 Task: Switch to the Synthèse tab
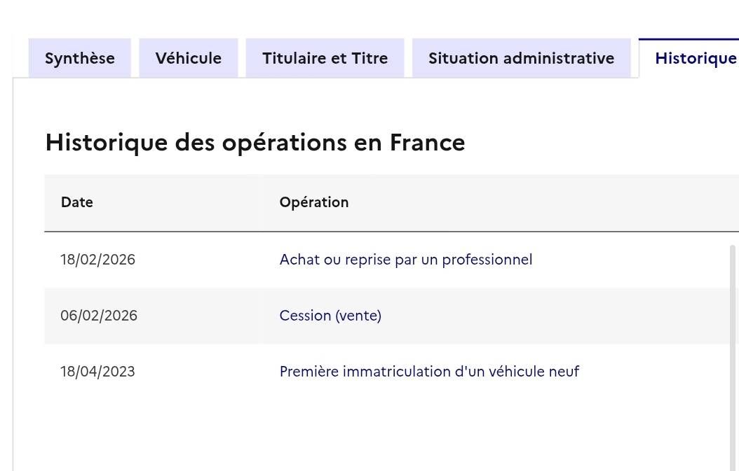click(79, 58)
